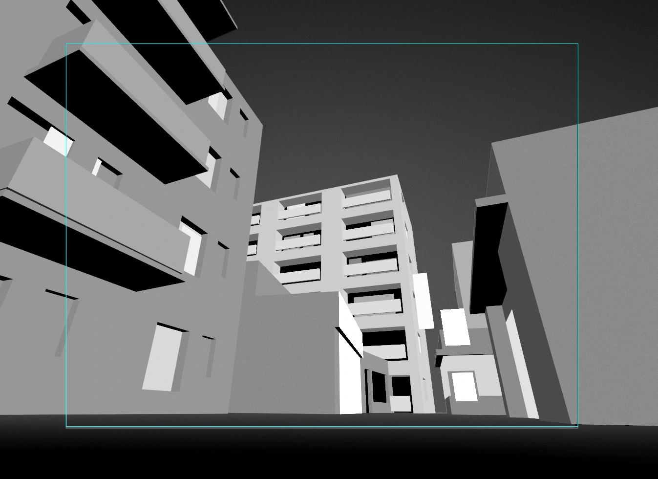This screenshot has height=479, width=658.
Task: Click the bright white window at left building's upper-left
Action: (x=58, y=141)
